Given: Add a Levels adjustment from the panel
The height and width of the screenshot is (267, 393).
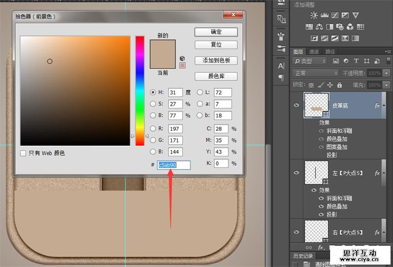Looking at the screenshot, I should pyautogui.click(x=325, y=15).
